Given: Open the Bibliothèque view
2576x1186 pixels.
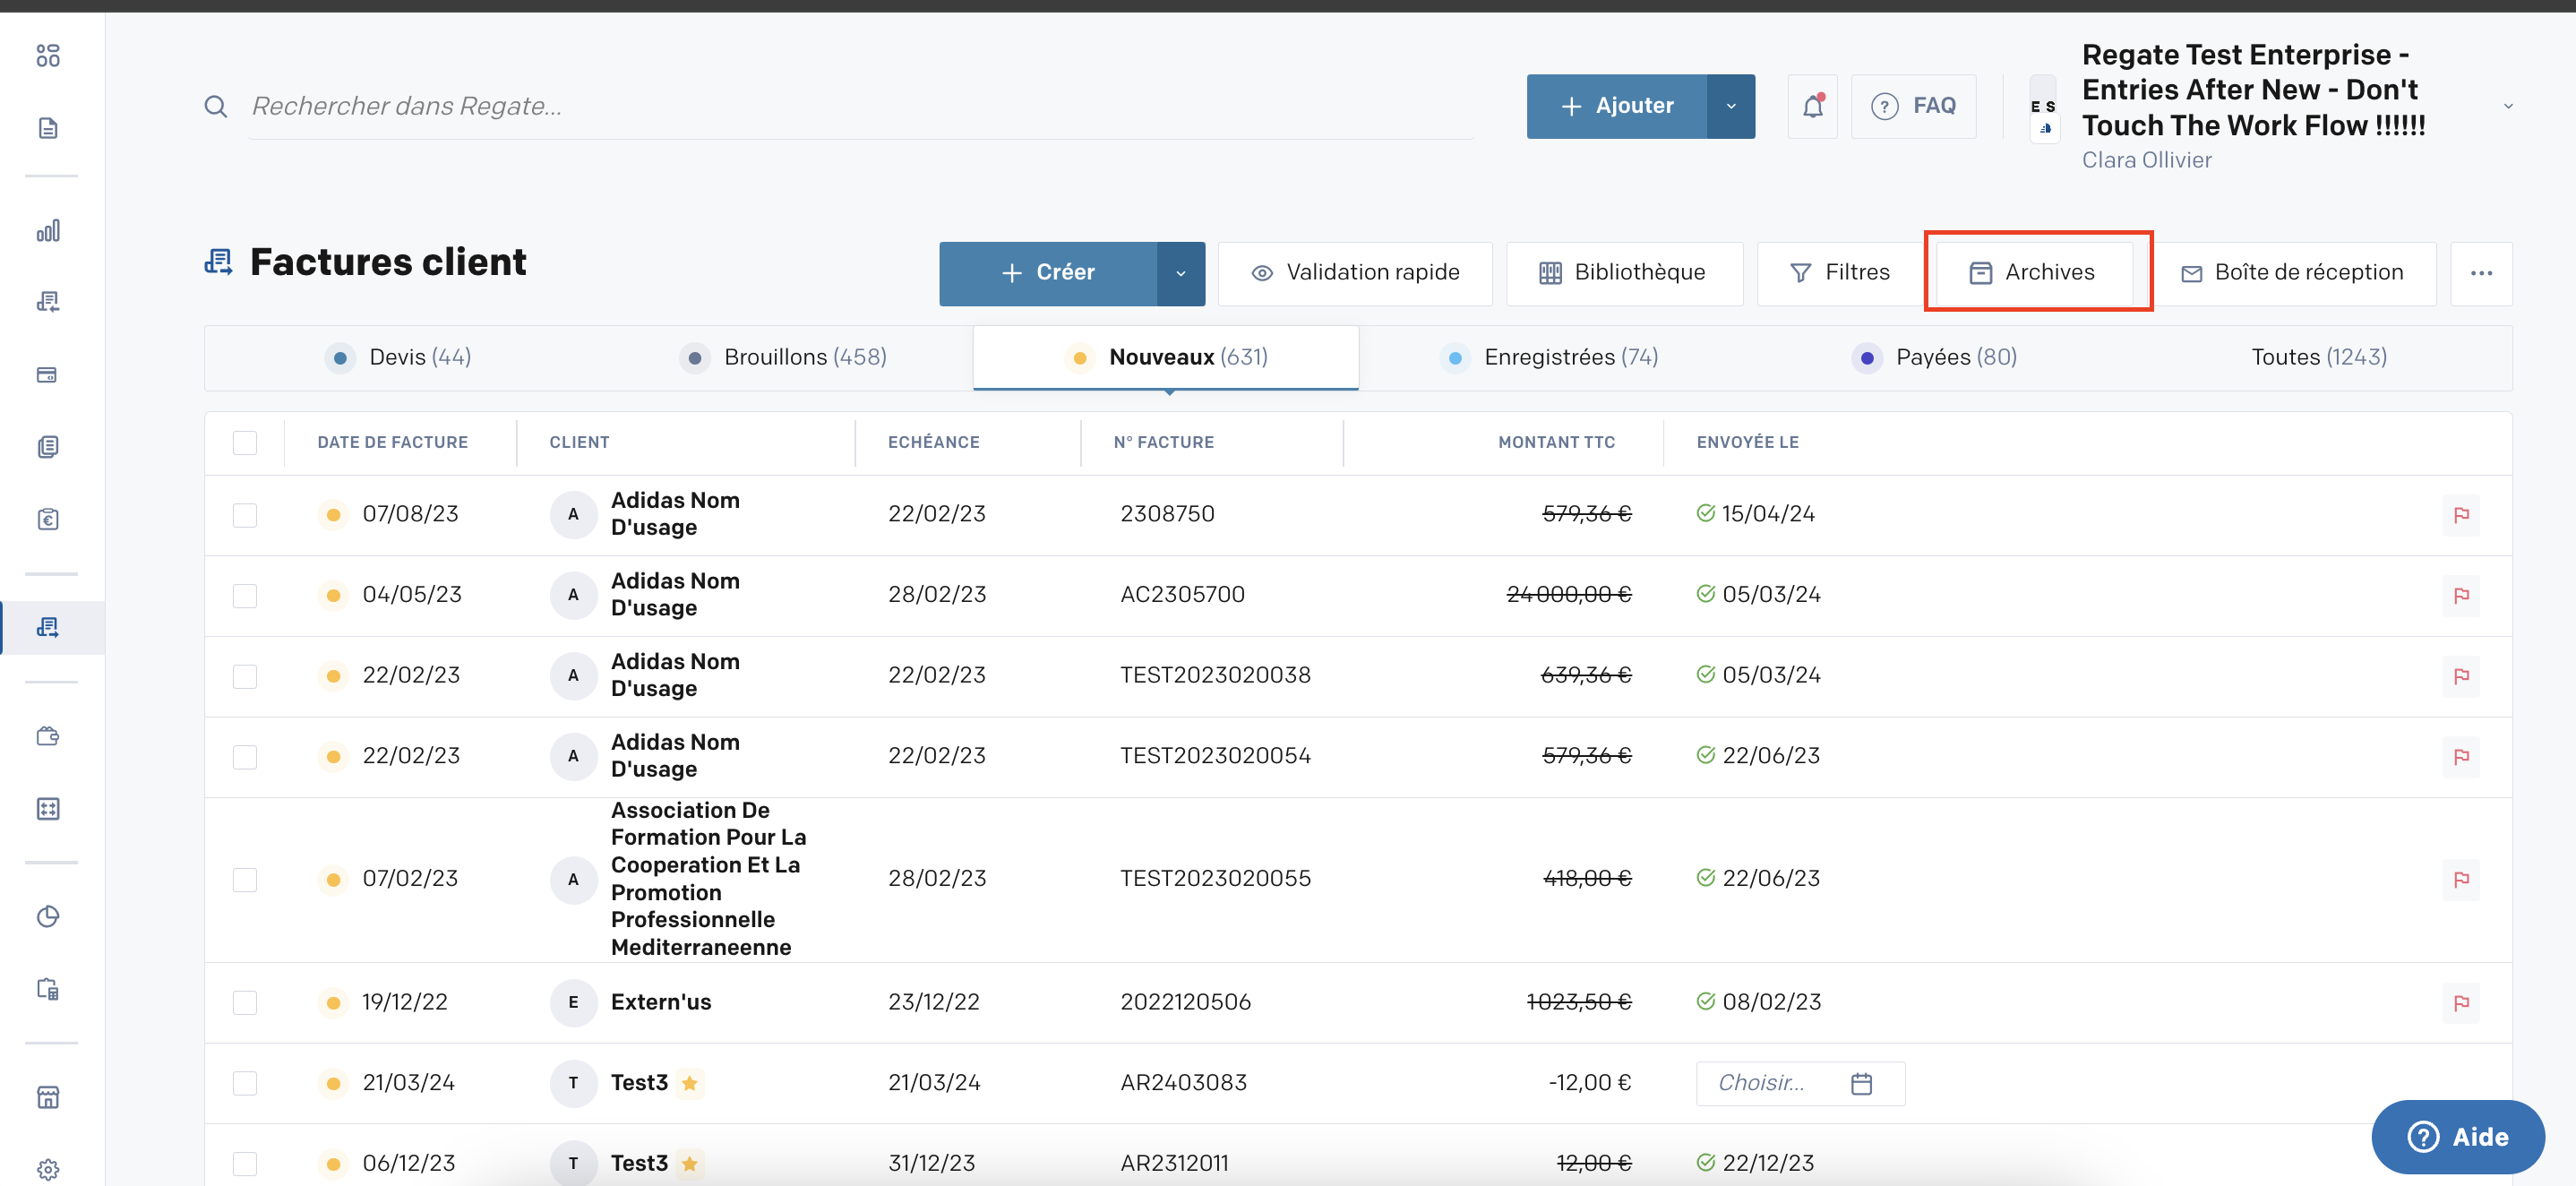Looking at the screenshot, I should [1624, 273].
